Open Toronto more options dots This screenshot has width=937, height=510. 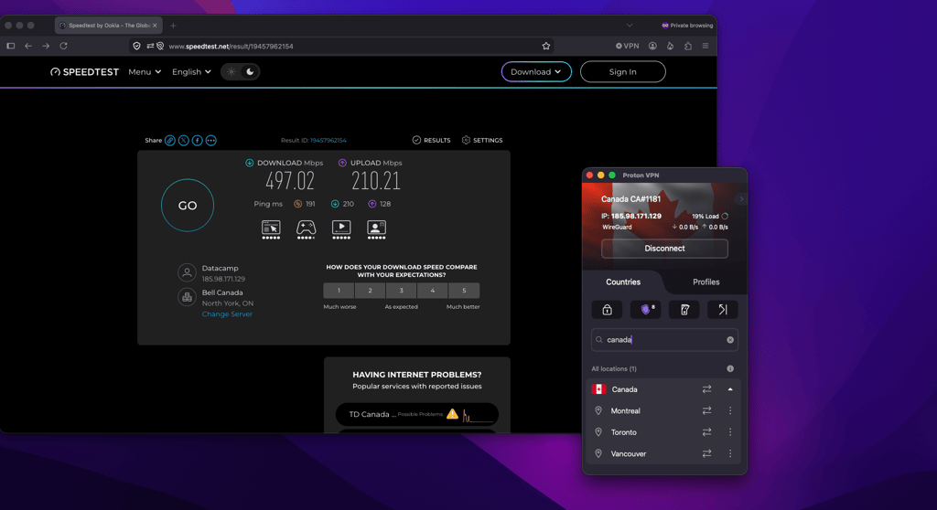click(730, 432)
